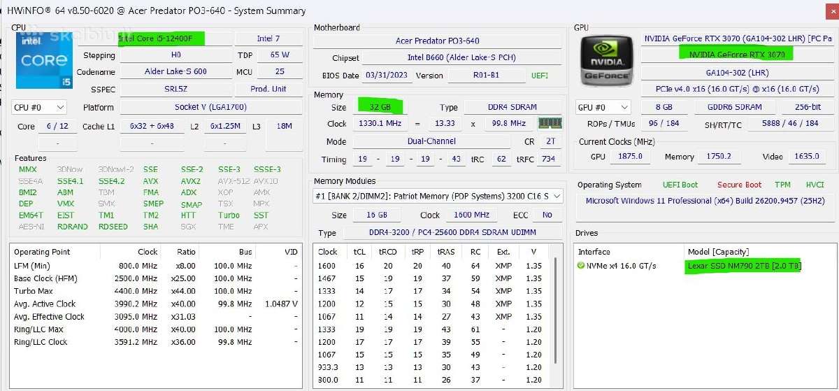
Task: Click the Microsoft Windows 11 Professional entry
Action: coord(704,200)
